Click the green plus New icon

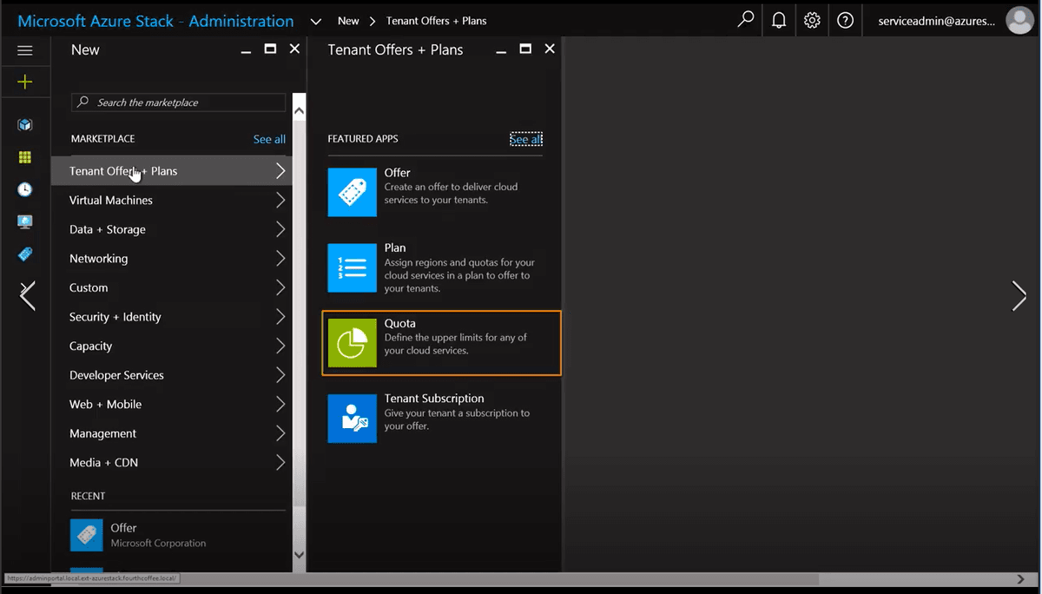click(x=25, y=82)
